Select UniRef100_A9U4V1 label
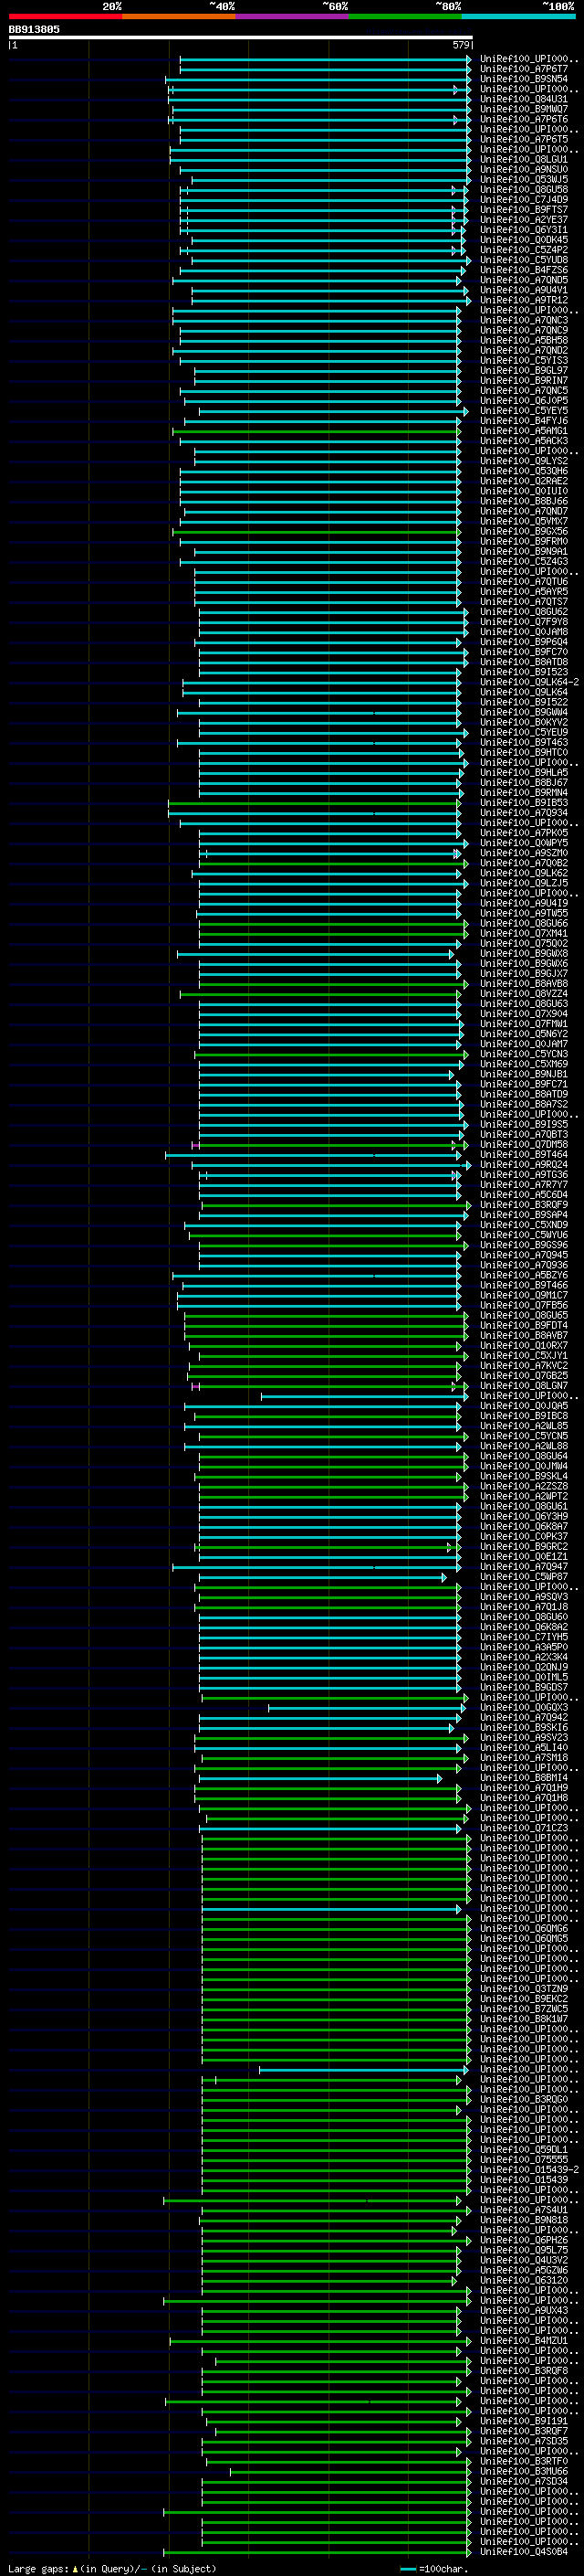The height and width of the screenshot is (2576, 584). (523, 290)
